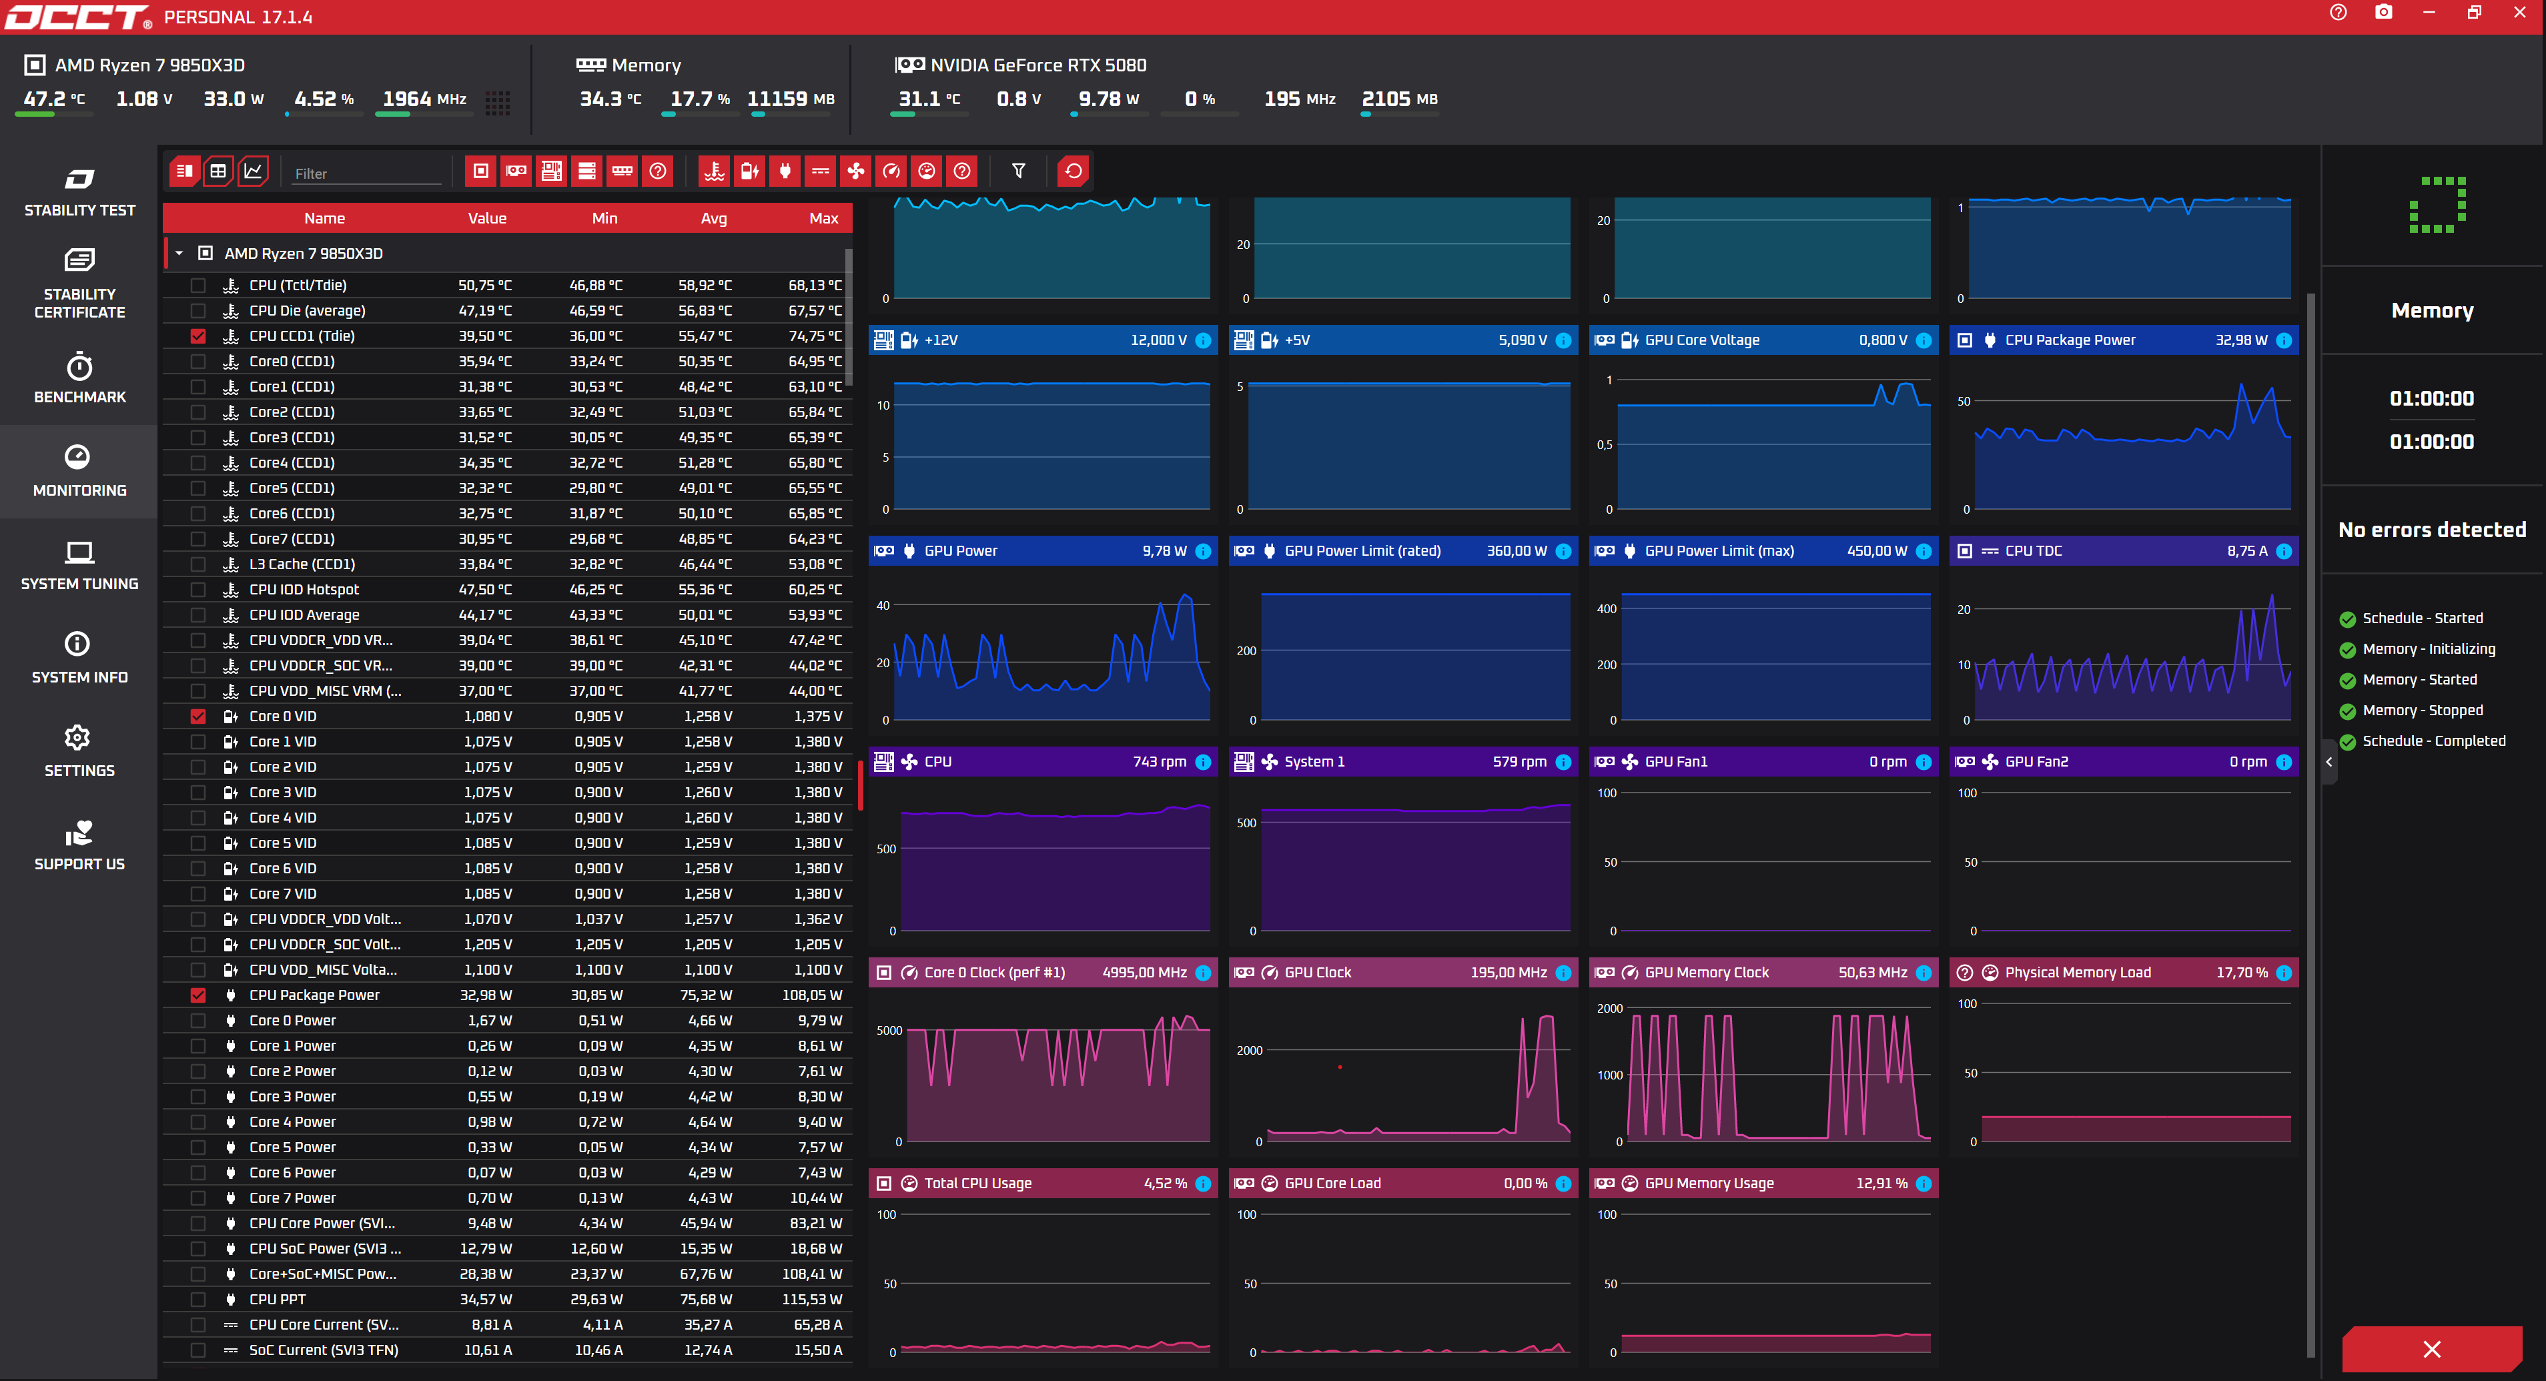Go to System Info in the sidebar
2546x1381 pixels.
pyautogui.click(x=79, y=658)
